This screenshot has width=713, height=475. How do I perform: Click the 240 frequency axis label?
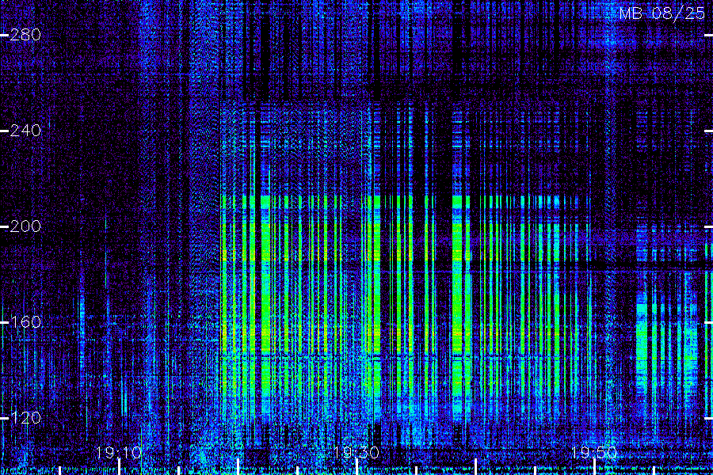(x=25, y=131)
